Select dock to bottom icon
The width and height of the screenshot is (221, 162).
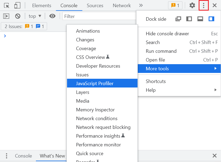[200, 19]
